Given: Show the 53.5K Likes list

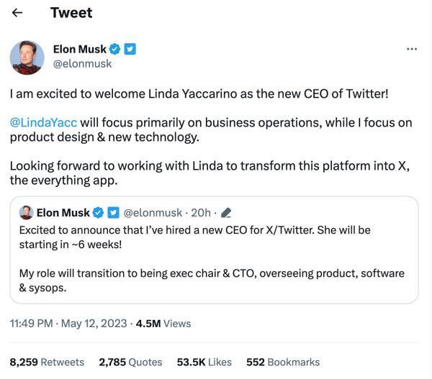Looking at the screenshot, I should coord(204,362).
